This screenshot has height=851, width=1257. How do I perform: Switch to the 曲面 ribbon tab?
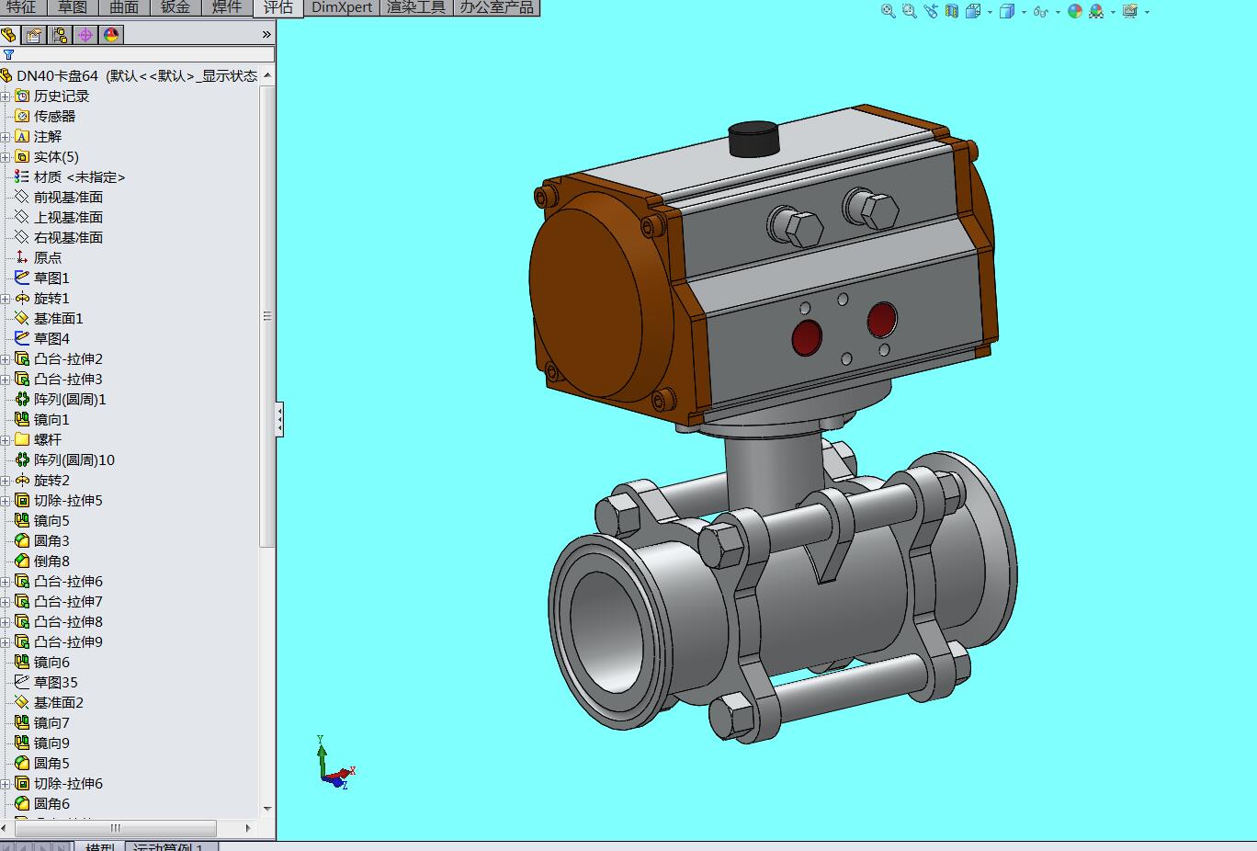click(x=124, y=7)
